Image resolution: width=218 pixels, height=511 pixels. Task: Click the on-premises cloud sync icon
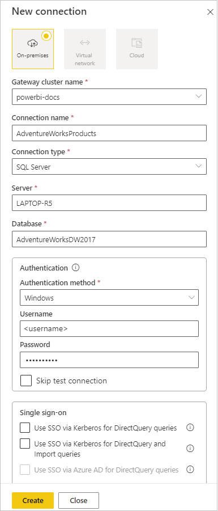click(x=32, y=43)
